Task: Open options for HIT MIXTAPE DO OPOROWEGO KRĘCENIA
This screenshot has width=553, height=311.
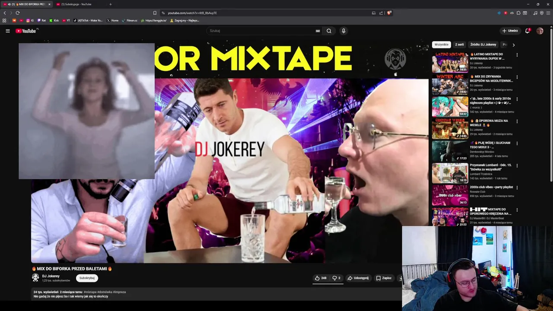Action: (517, 210)
